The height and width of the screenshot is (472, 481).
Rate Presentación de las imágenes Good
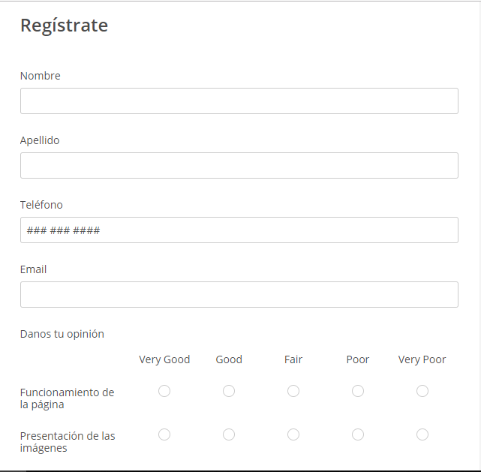pos(229,434)
